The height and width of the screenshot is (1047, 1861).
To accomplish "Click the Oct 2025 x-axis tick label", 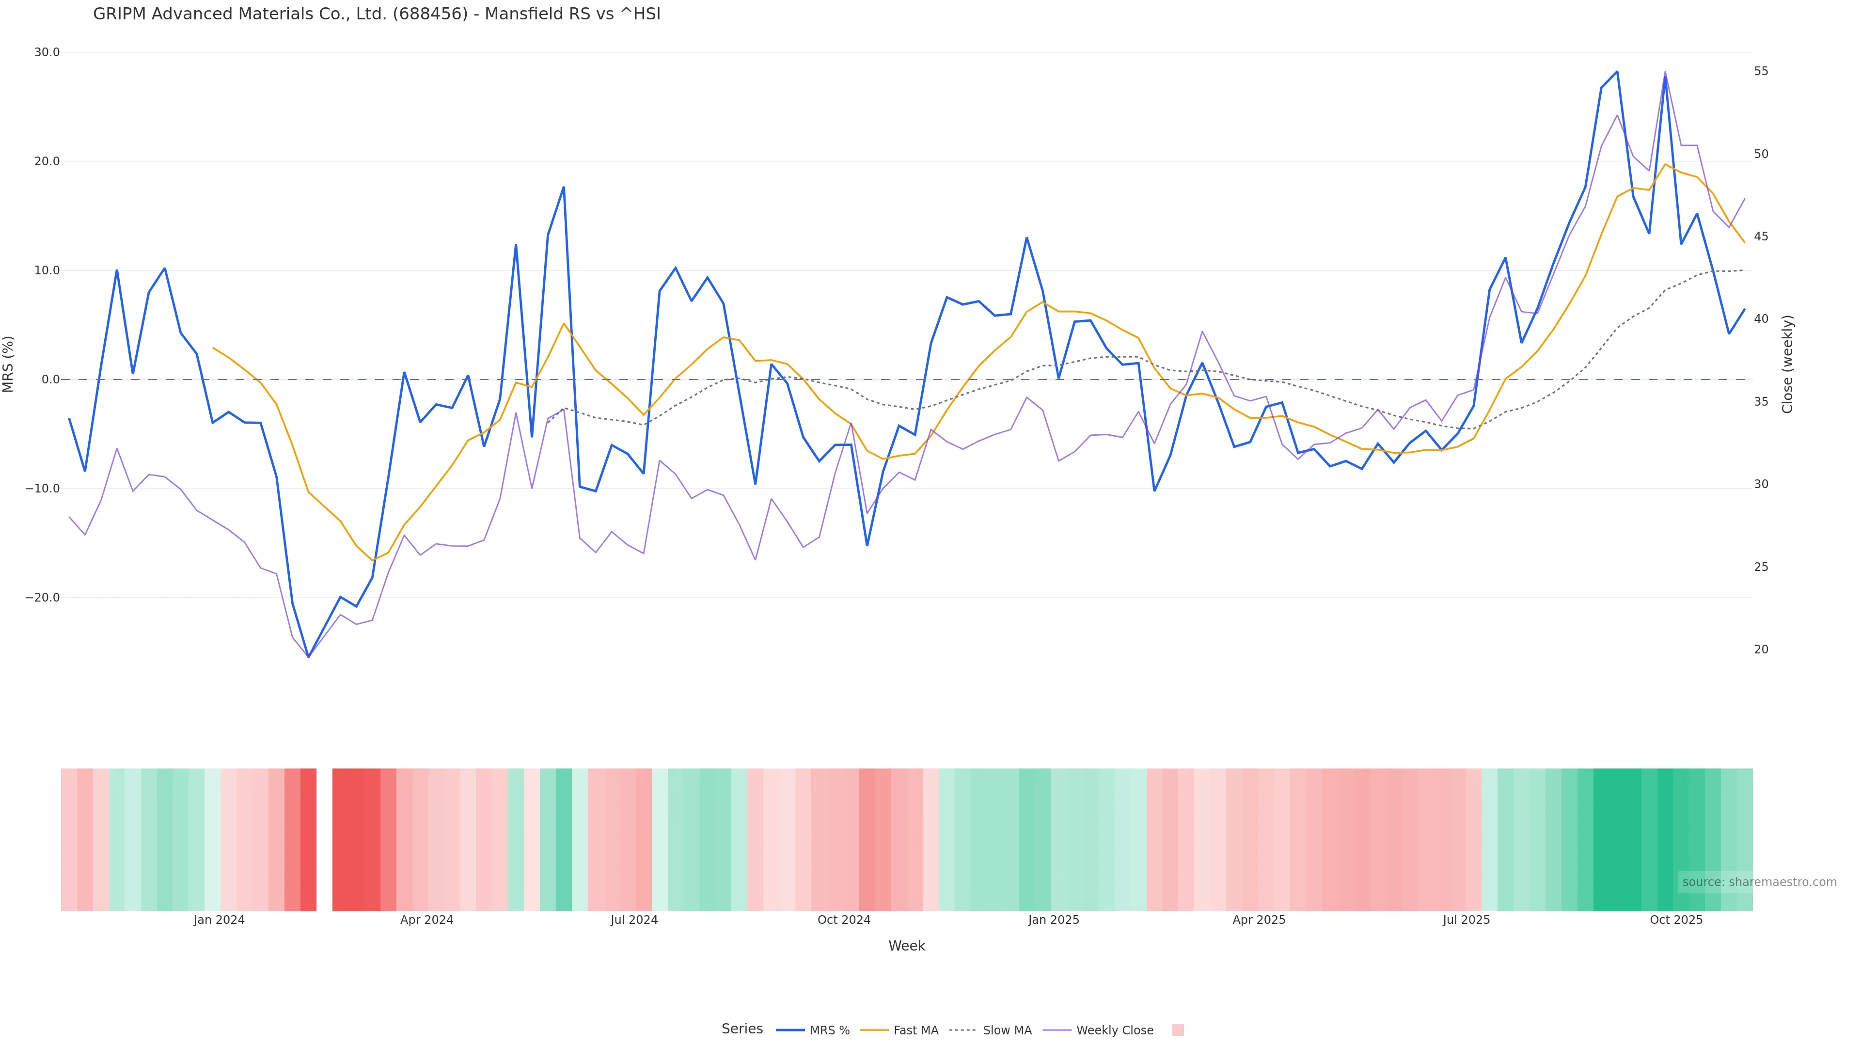I will [x=1676, y=920].
